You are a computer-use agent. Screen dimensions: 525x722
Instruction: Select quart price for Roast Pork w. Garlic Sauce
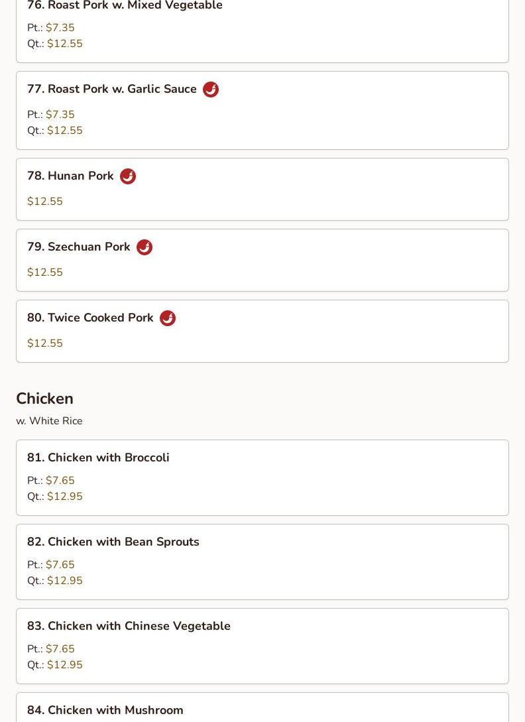tap(65, 131)
